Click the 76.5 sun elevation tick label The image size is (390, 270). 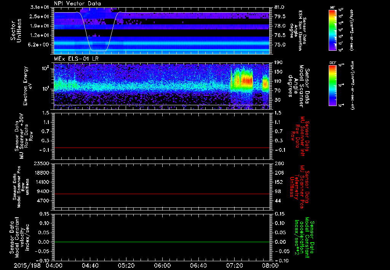click(280, 35)
